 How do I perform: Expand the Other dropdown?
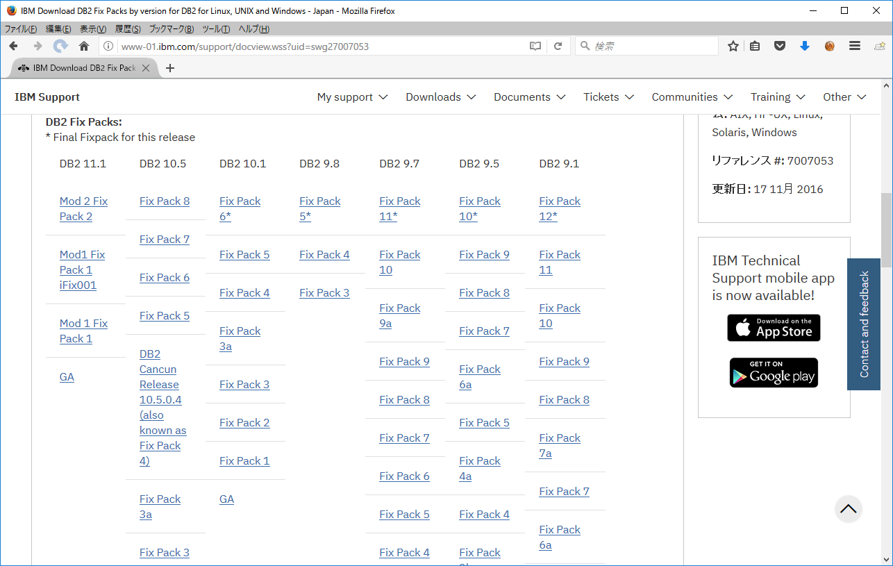[x=844, y=97]
